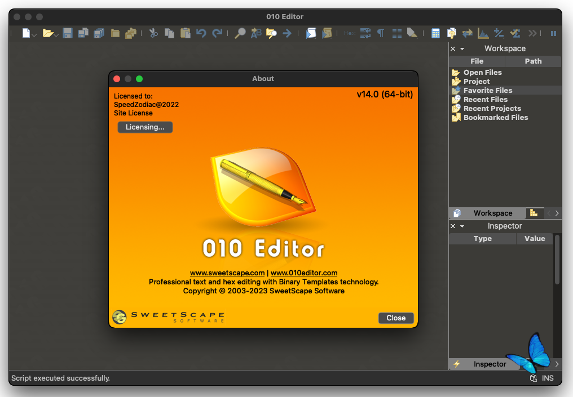
Task: Open the Calculator toolbar icon
Action: (435, 33)
